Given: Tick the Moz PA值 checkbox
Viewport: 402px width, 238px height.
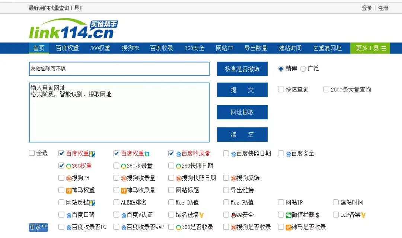Looking at the screenshot, I should tap(226, 202).
